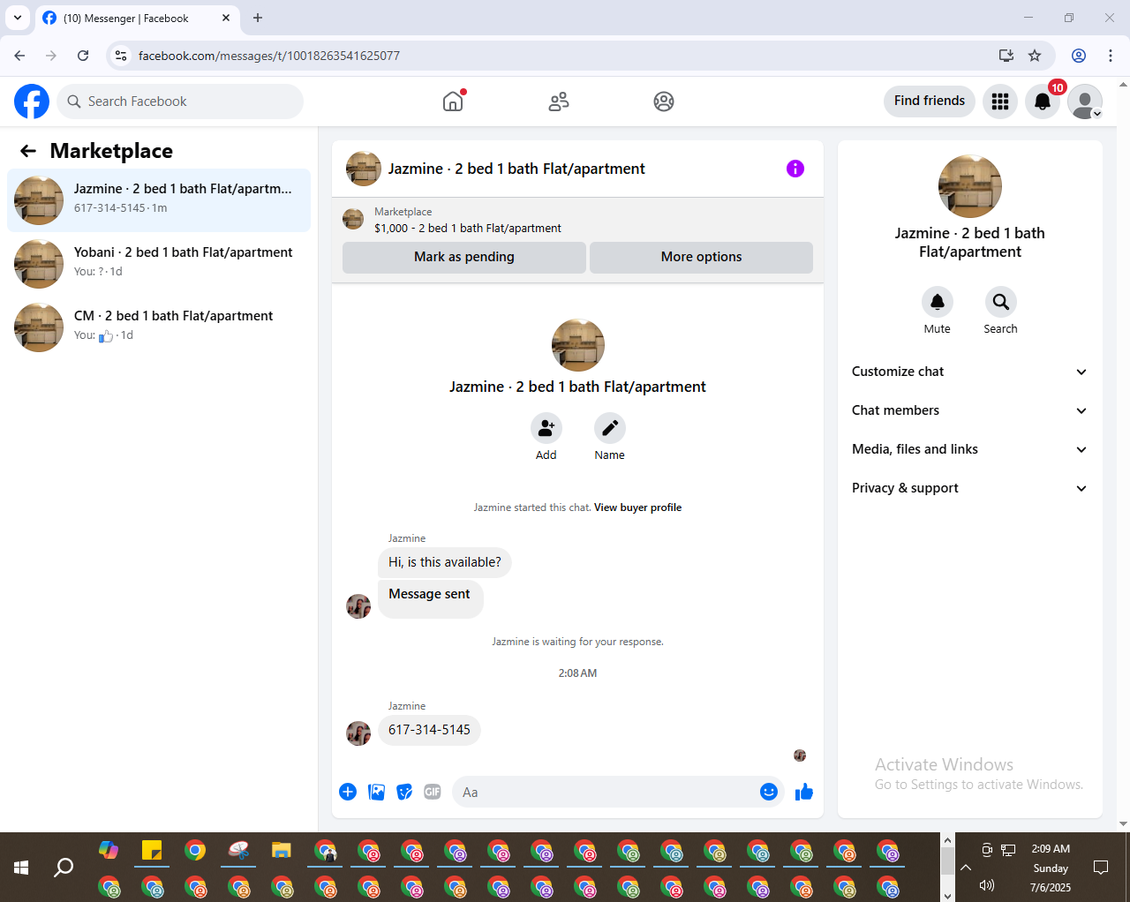This screenshot has width=1130, height=902.
Task: Click Jazmine's avatar beside phone number message
Action: point(358,733)
